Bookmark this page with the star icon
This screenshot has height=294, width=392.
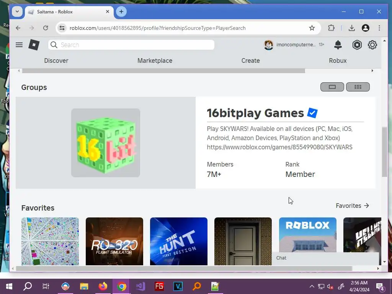tap(312, 28)
